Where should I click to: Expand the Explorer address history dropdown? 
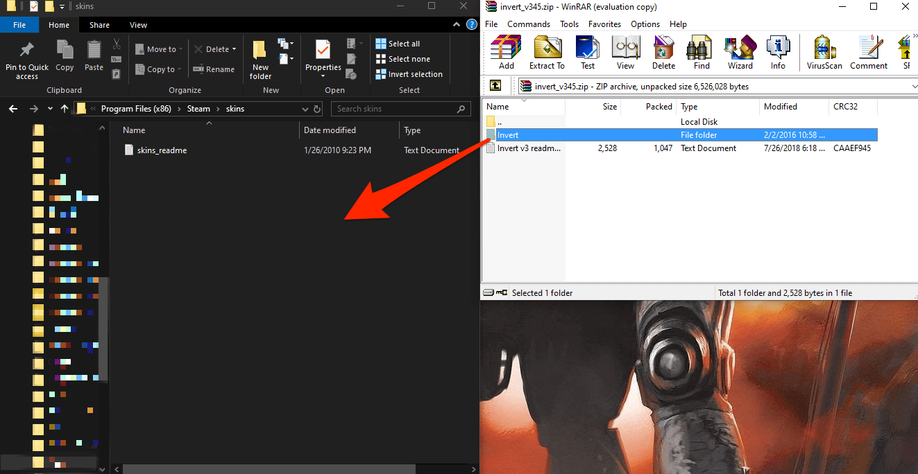(305, 109)
